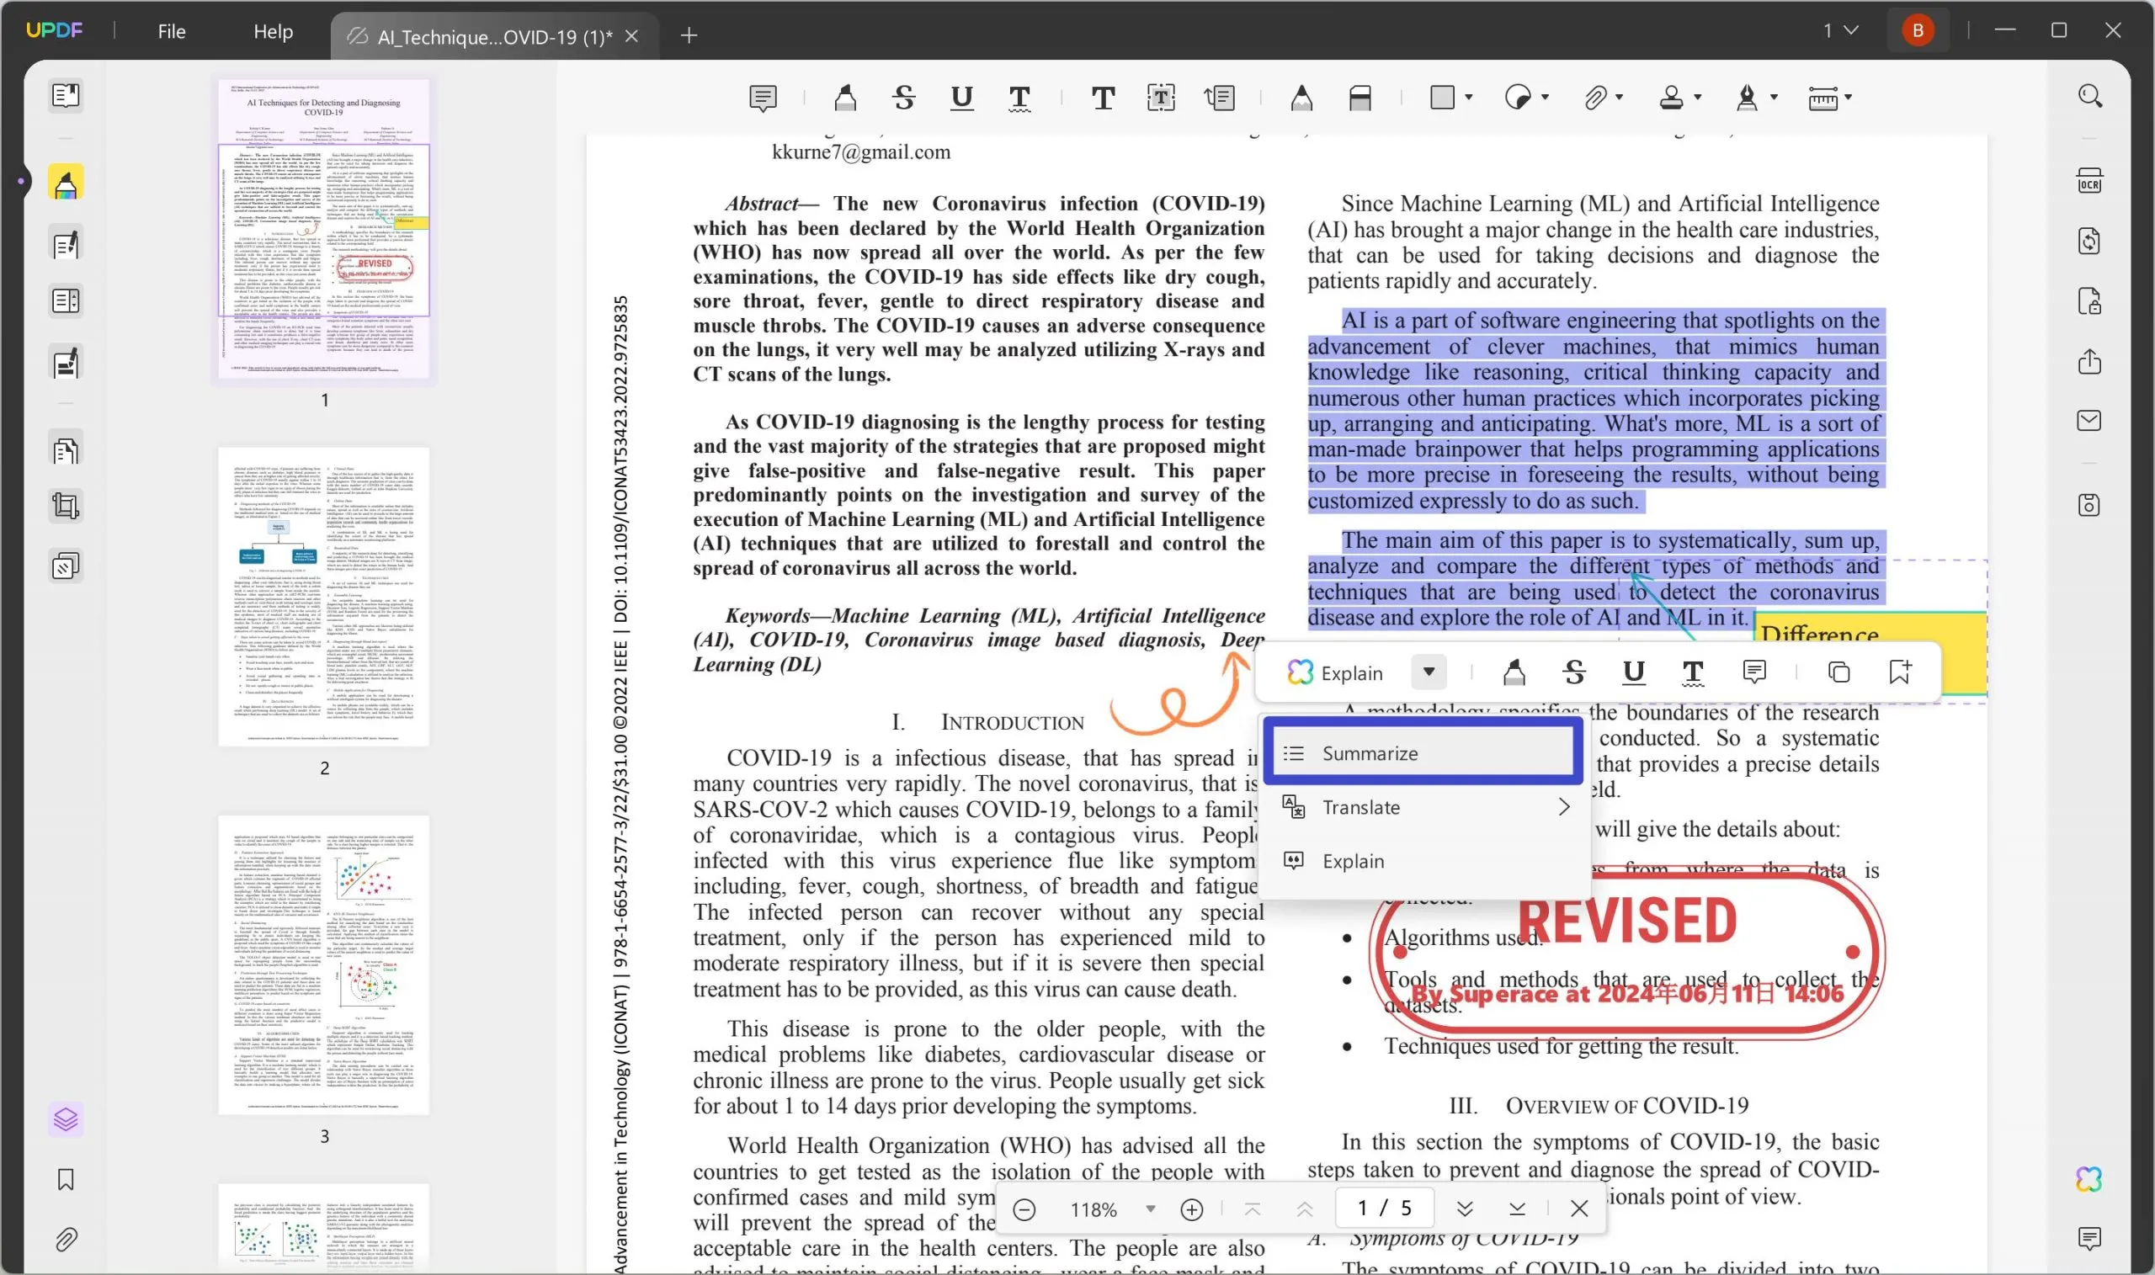Open OCR from the right sidebar

[x=2091, y=179]
